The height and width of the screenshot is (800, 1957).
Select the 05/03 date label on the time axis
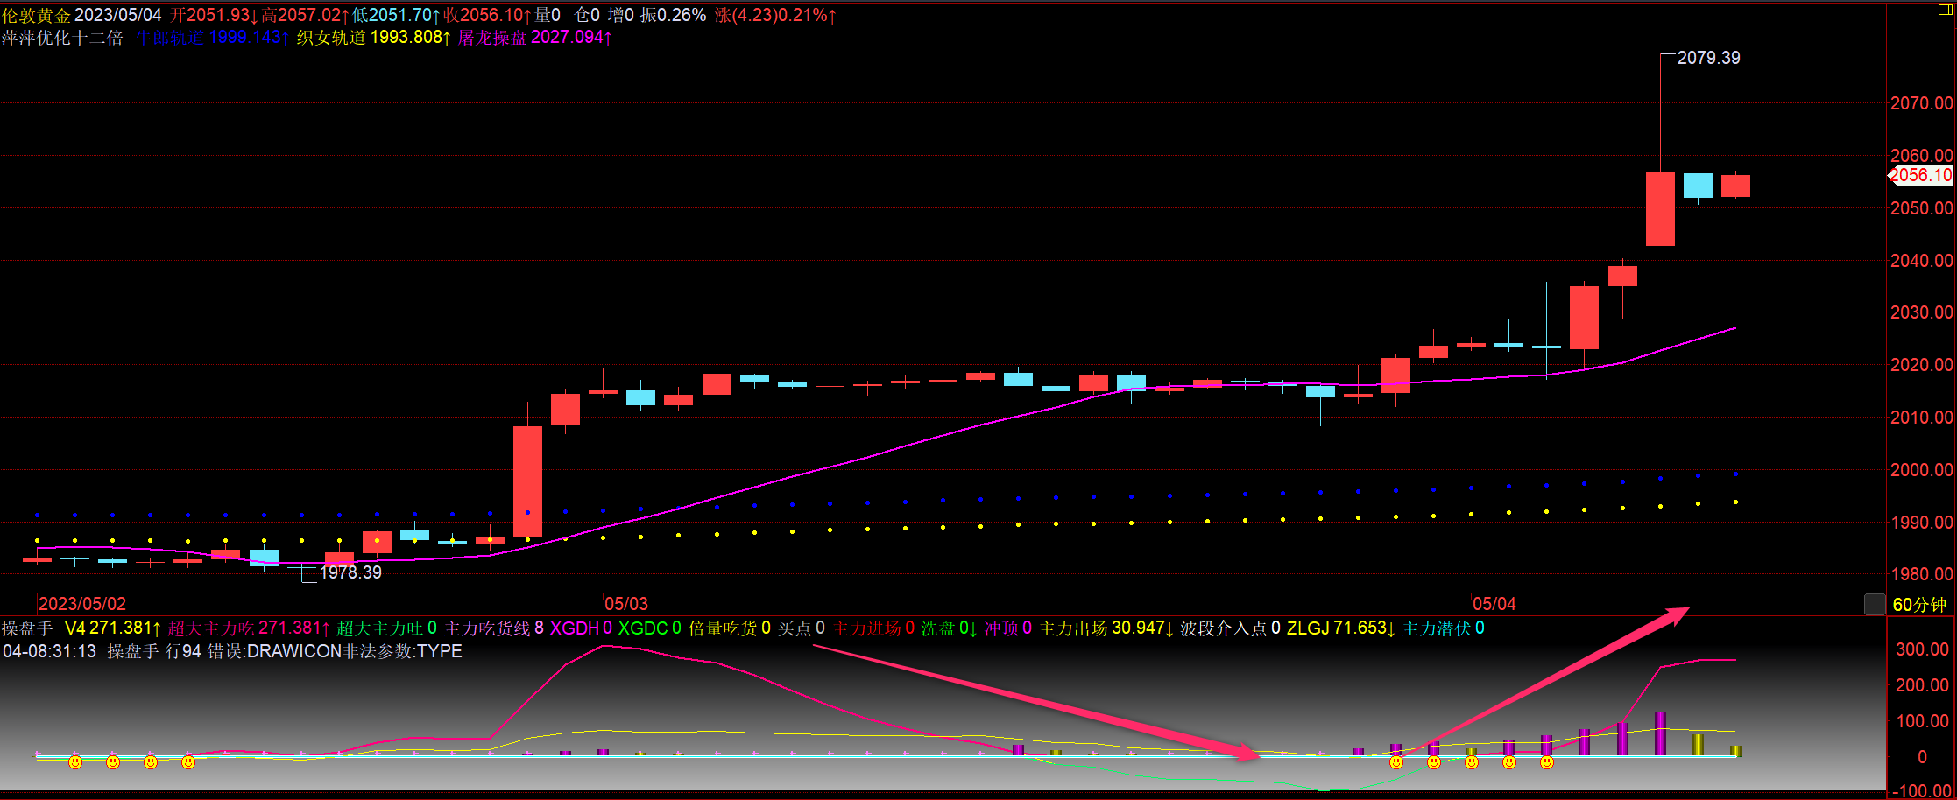pos(626,604)
